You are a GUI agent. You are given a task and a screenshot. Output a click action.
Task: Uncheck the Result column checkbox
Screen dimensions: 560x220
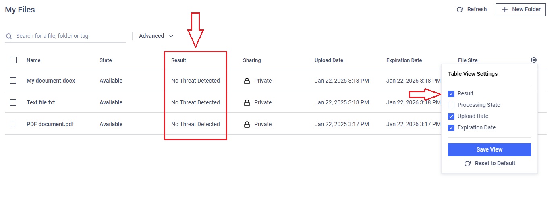pos(451,94)
